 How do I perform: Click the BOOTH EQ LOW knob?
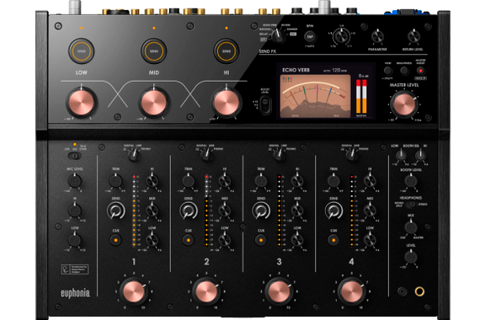[x=401, y=155]
